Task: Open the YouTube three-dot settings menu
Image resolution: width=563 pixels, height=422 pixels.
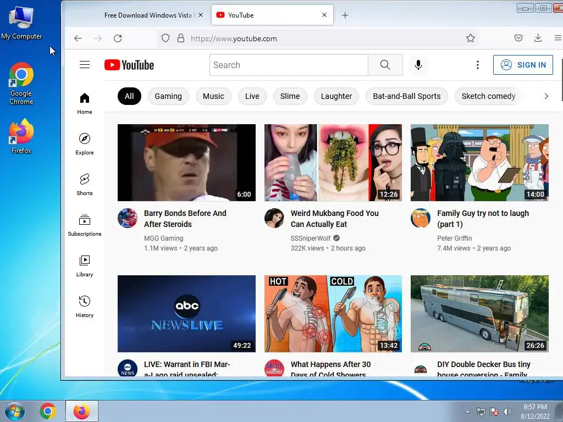Action: point(478,65)
